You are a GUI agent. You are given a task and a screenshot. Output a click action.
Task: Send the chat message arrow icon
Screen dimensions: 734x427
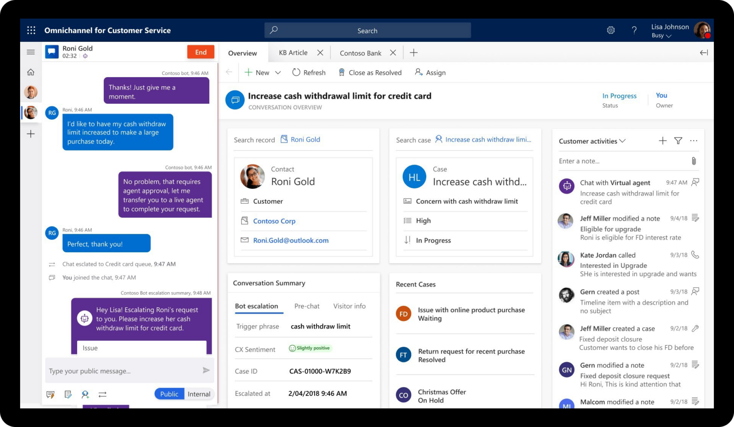(x=206, y=370)
